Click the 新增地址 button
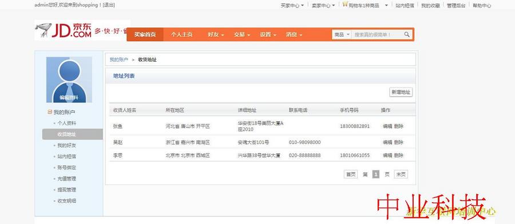 pyautogui.click(x=401, y=92)
